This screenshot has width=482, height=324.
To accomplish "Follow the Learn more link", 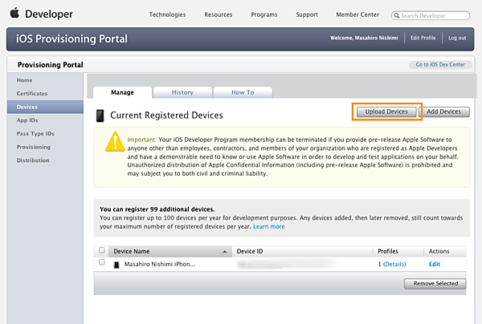I will tap(269, 226).
